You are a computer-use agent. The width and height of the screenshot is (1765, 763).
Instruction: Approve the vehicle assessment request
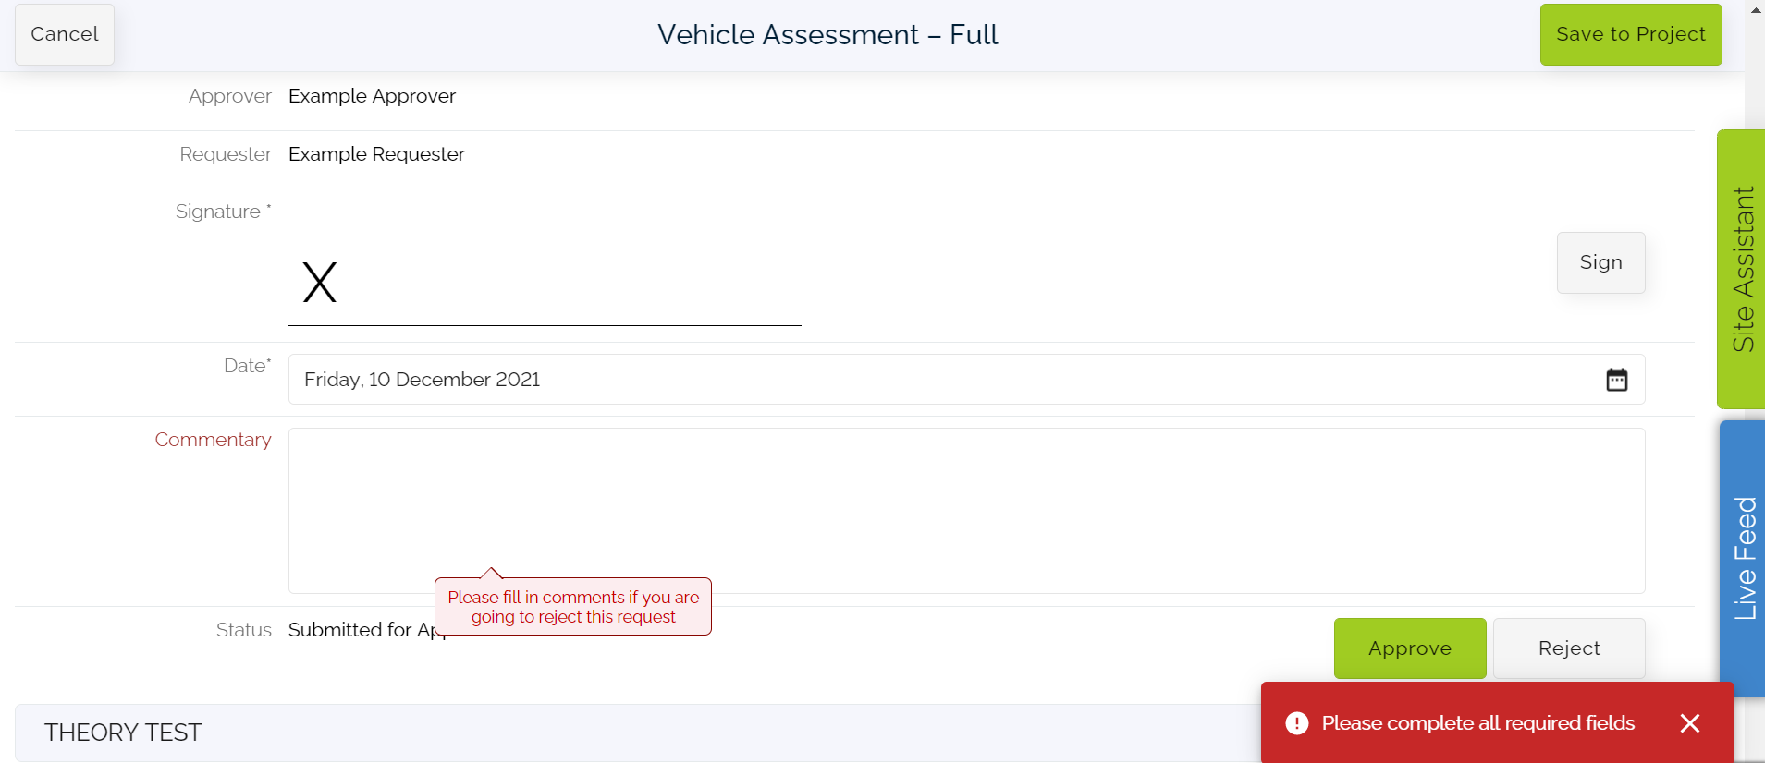[1409, 648]
